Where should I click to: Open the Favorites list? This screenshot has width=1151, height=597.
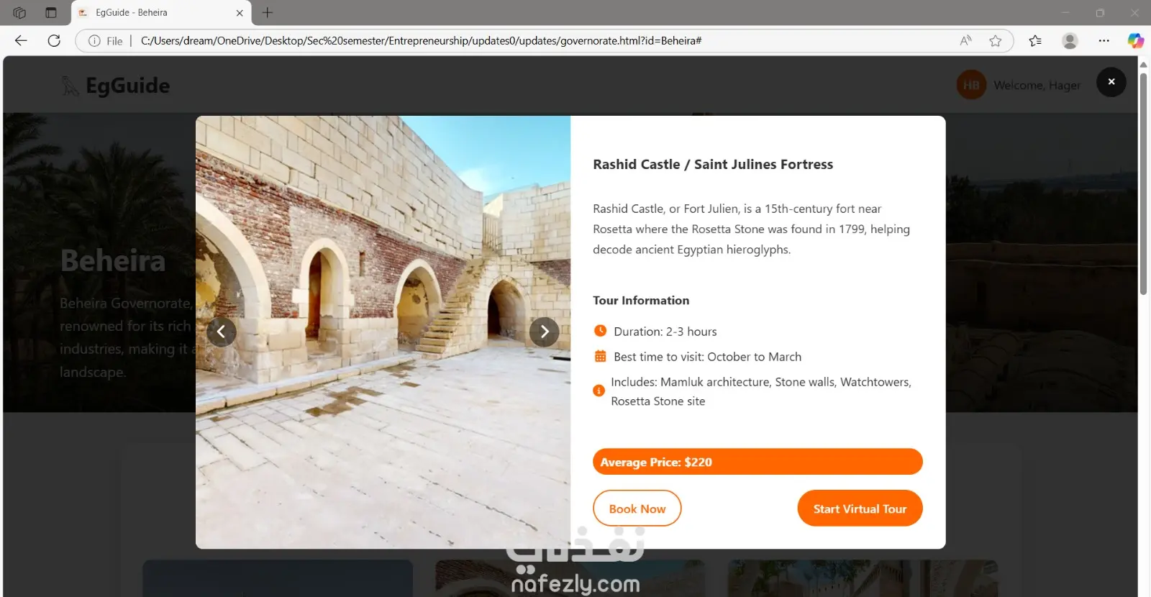click(1035, 41)
